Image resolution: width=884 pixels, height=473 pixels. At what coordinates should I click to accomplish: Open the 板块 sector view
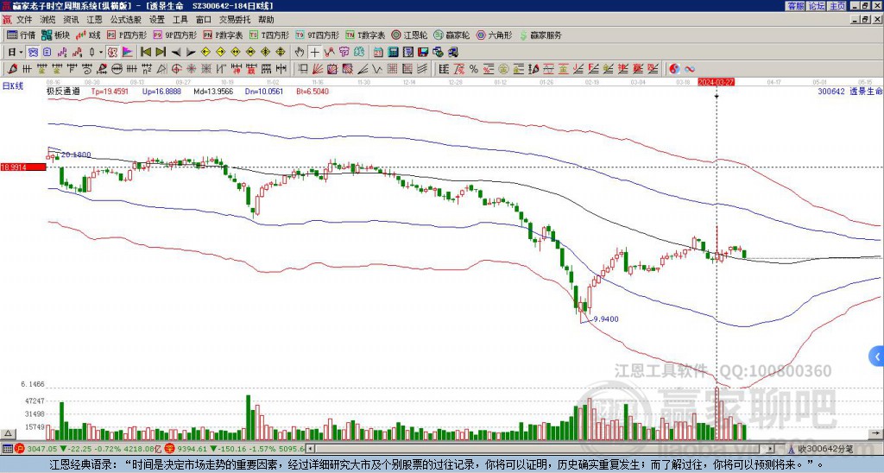coord(56,35)
